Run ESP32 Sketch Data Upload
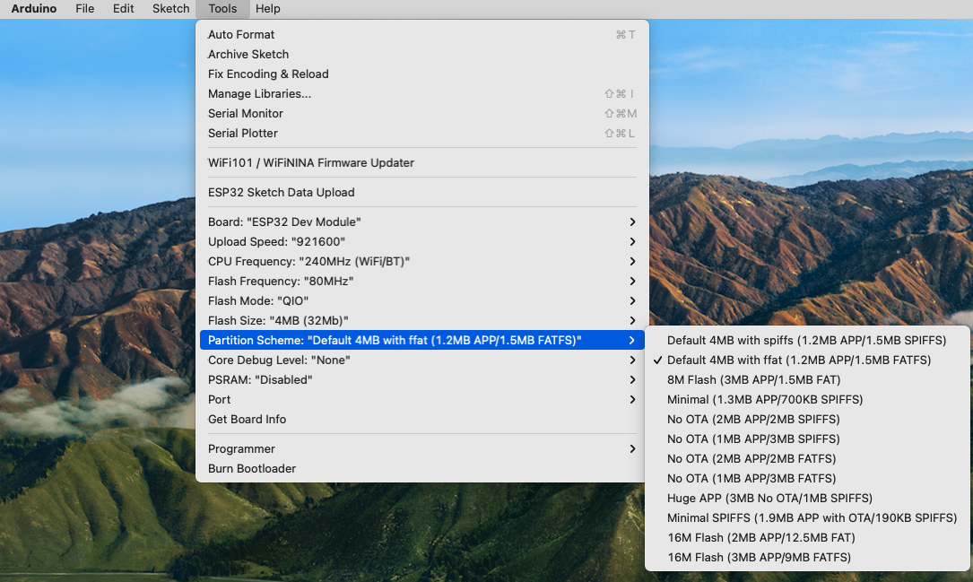 tap(422, 192)
